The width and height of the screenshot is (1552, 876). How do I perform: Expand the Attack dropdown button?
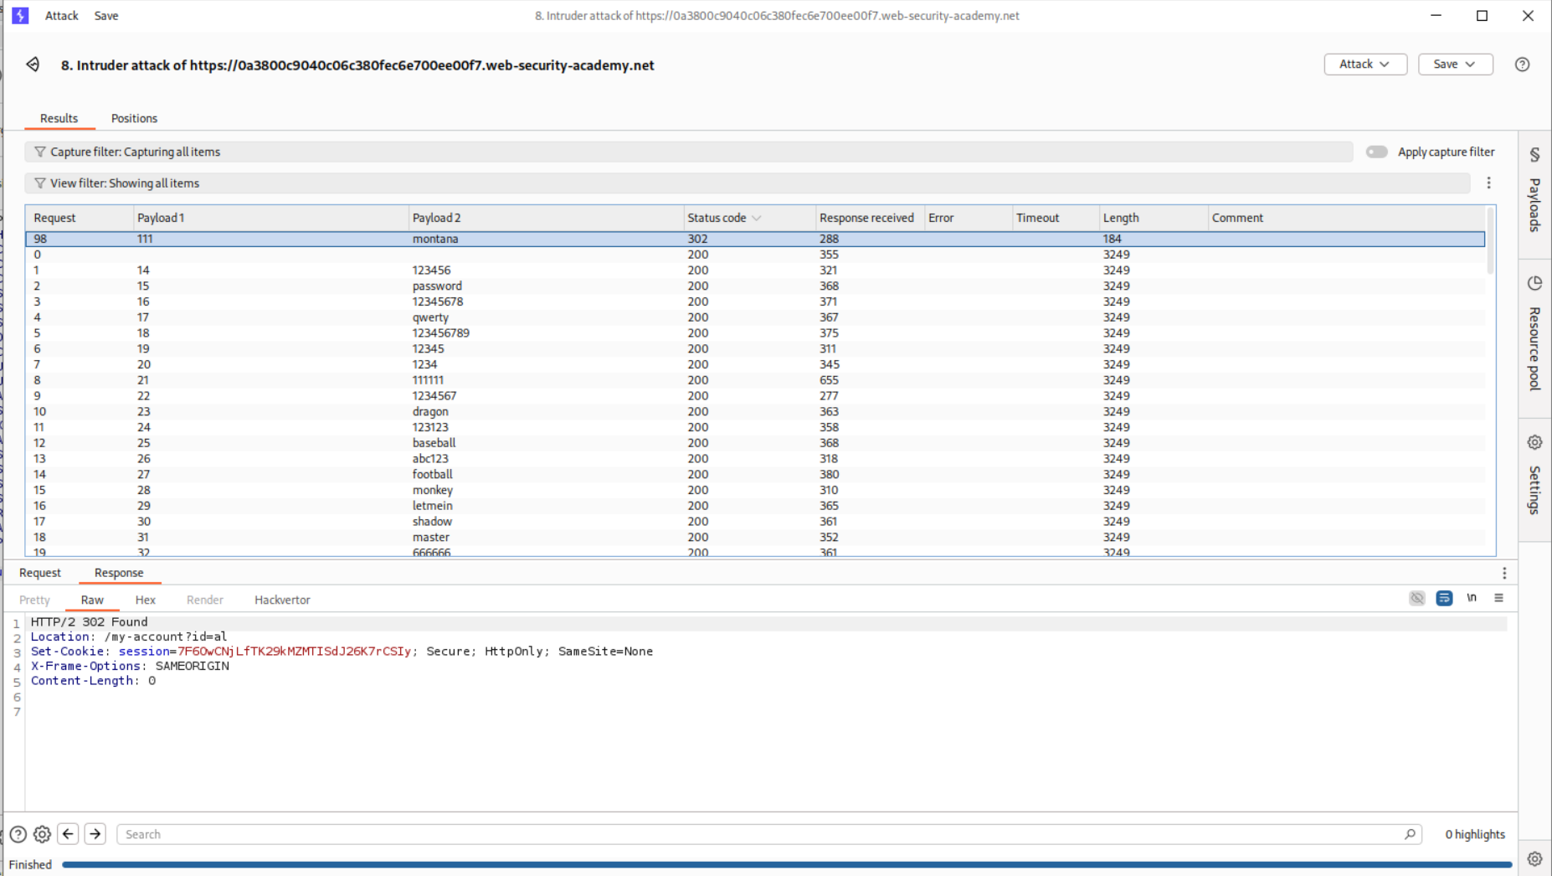click(x=1364, y=64)
